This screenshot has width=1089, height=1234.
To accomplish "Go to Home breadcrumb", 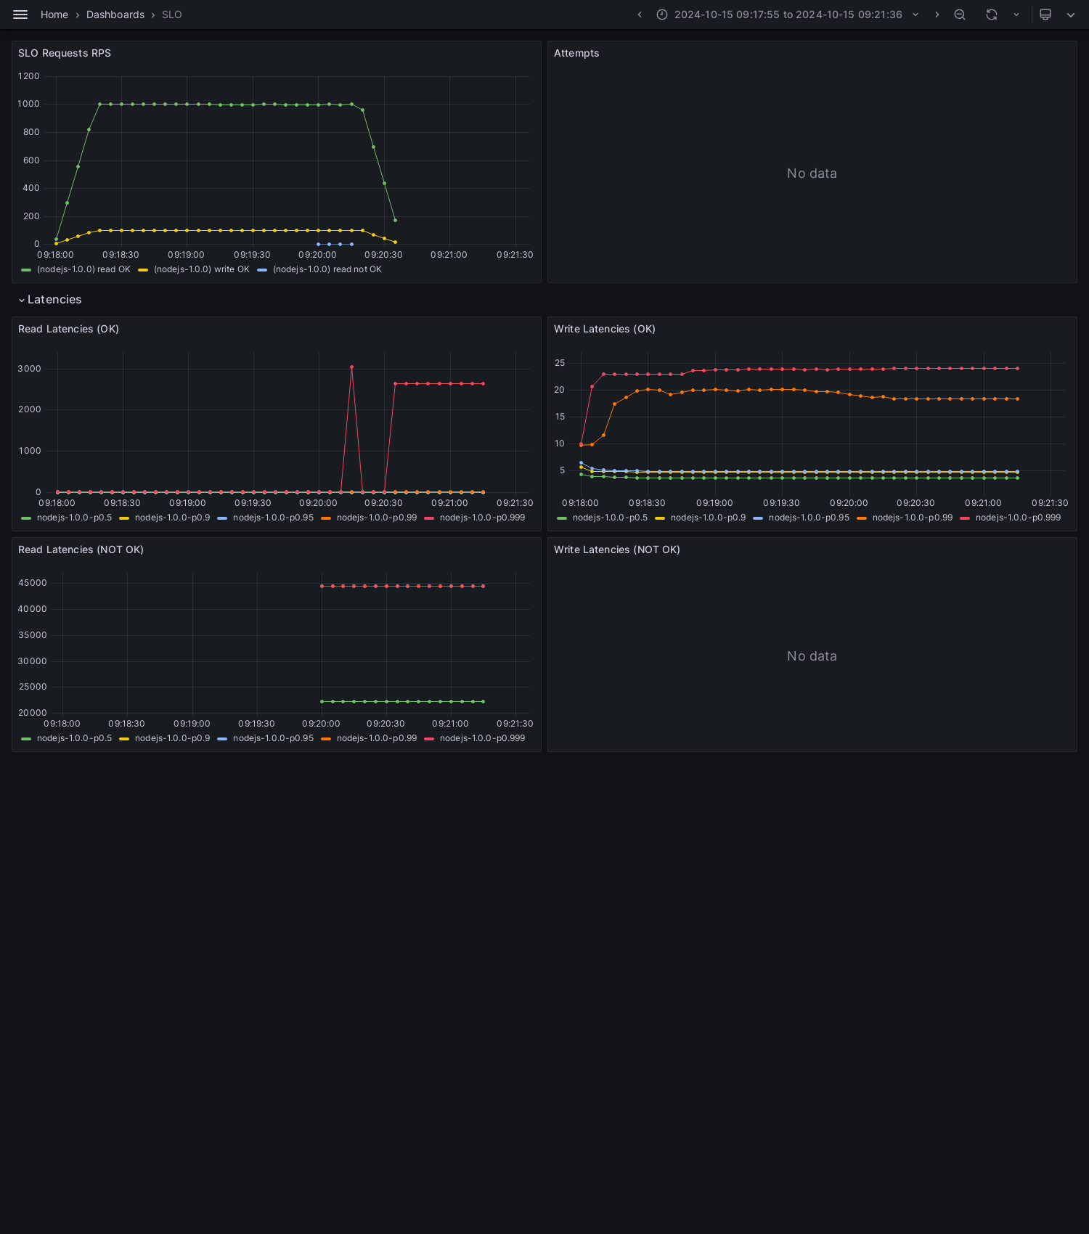I will pos(54,15).
